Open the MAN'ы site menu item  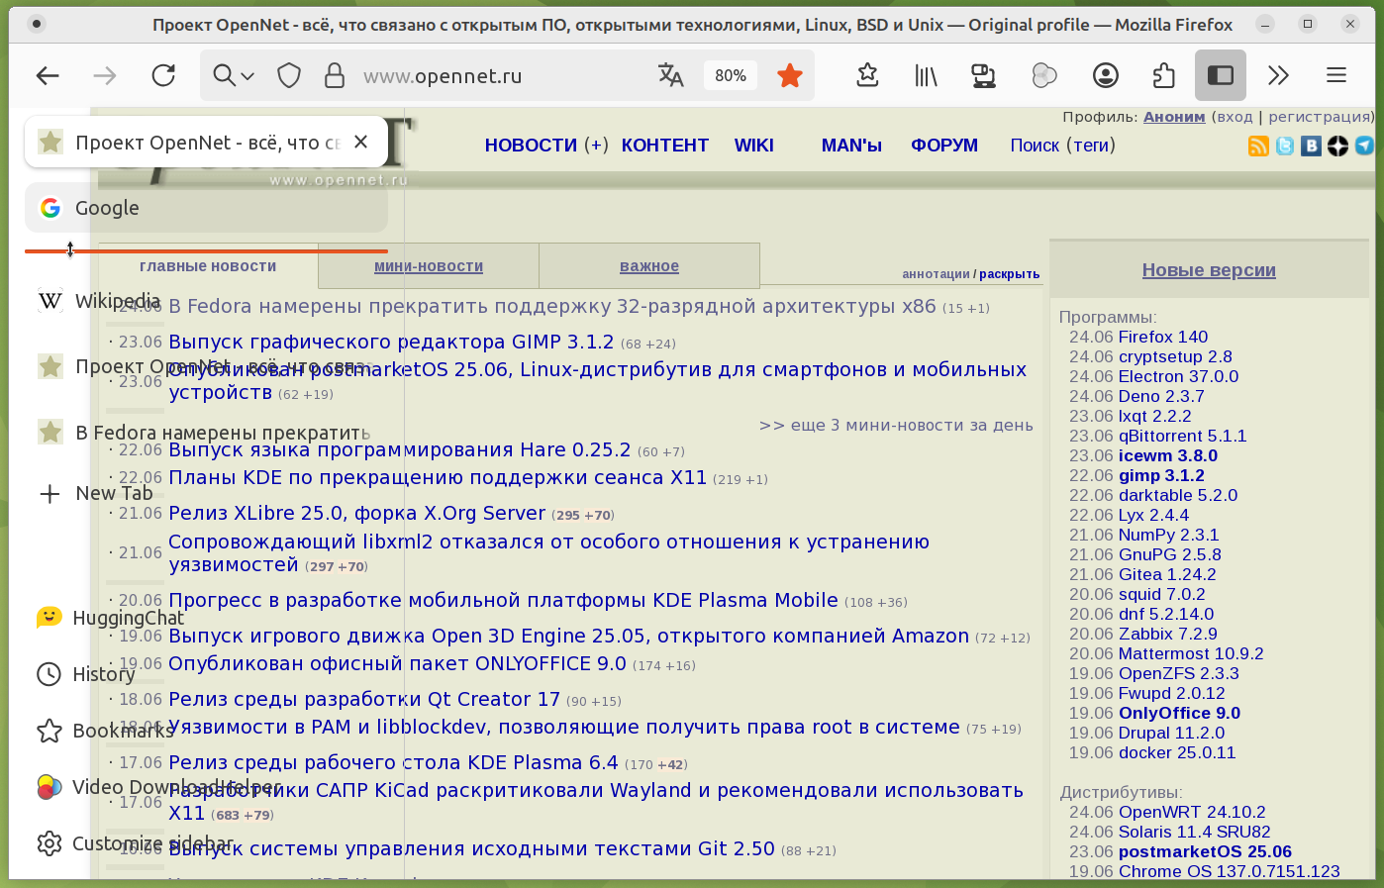tap(851, 146)
